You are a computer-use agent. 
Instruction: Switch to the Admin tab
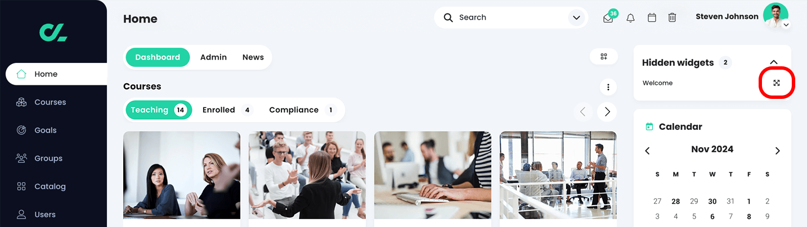coord(213,57)
